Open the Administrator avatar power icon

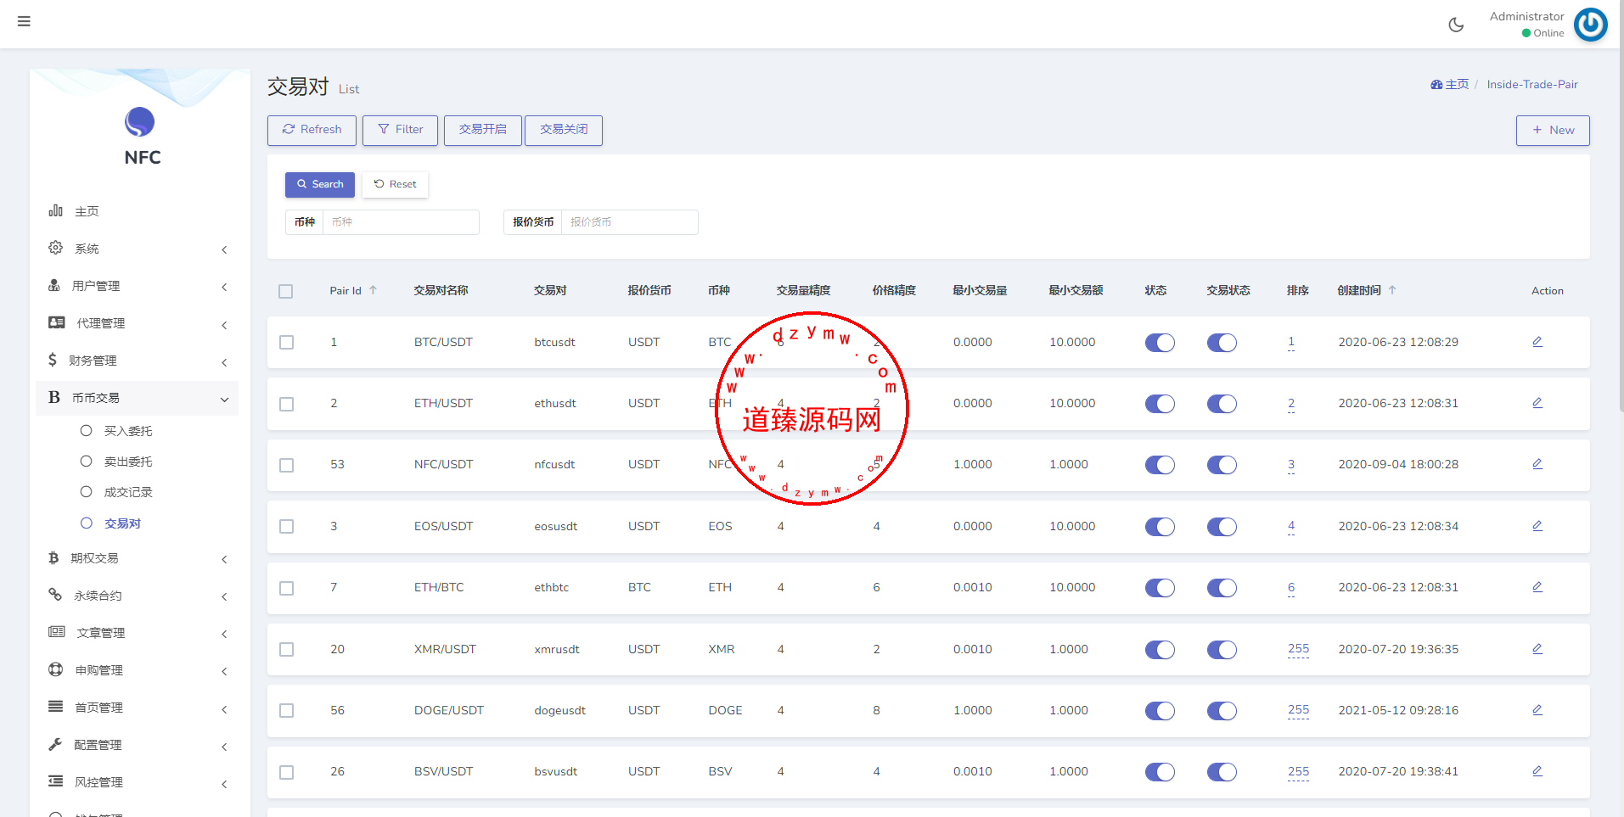(1591, 25)
